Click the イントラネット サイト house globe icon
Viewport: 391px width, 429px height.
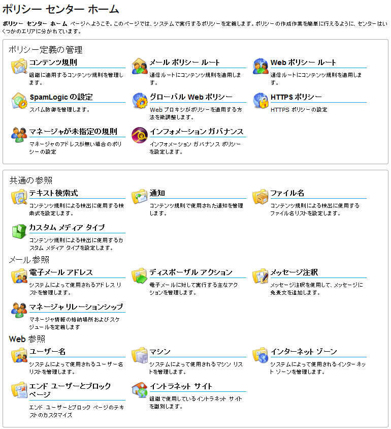pyautogui.click(x=139, y=390)
